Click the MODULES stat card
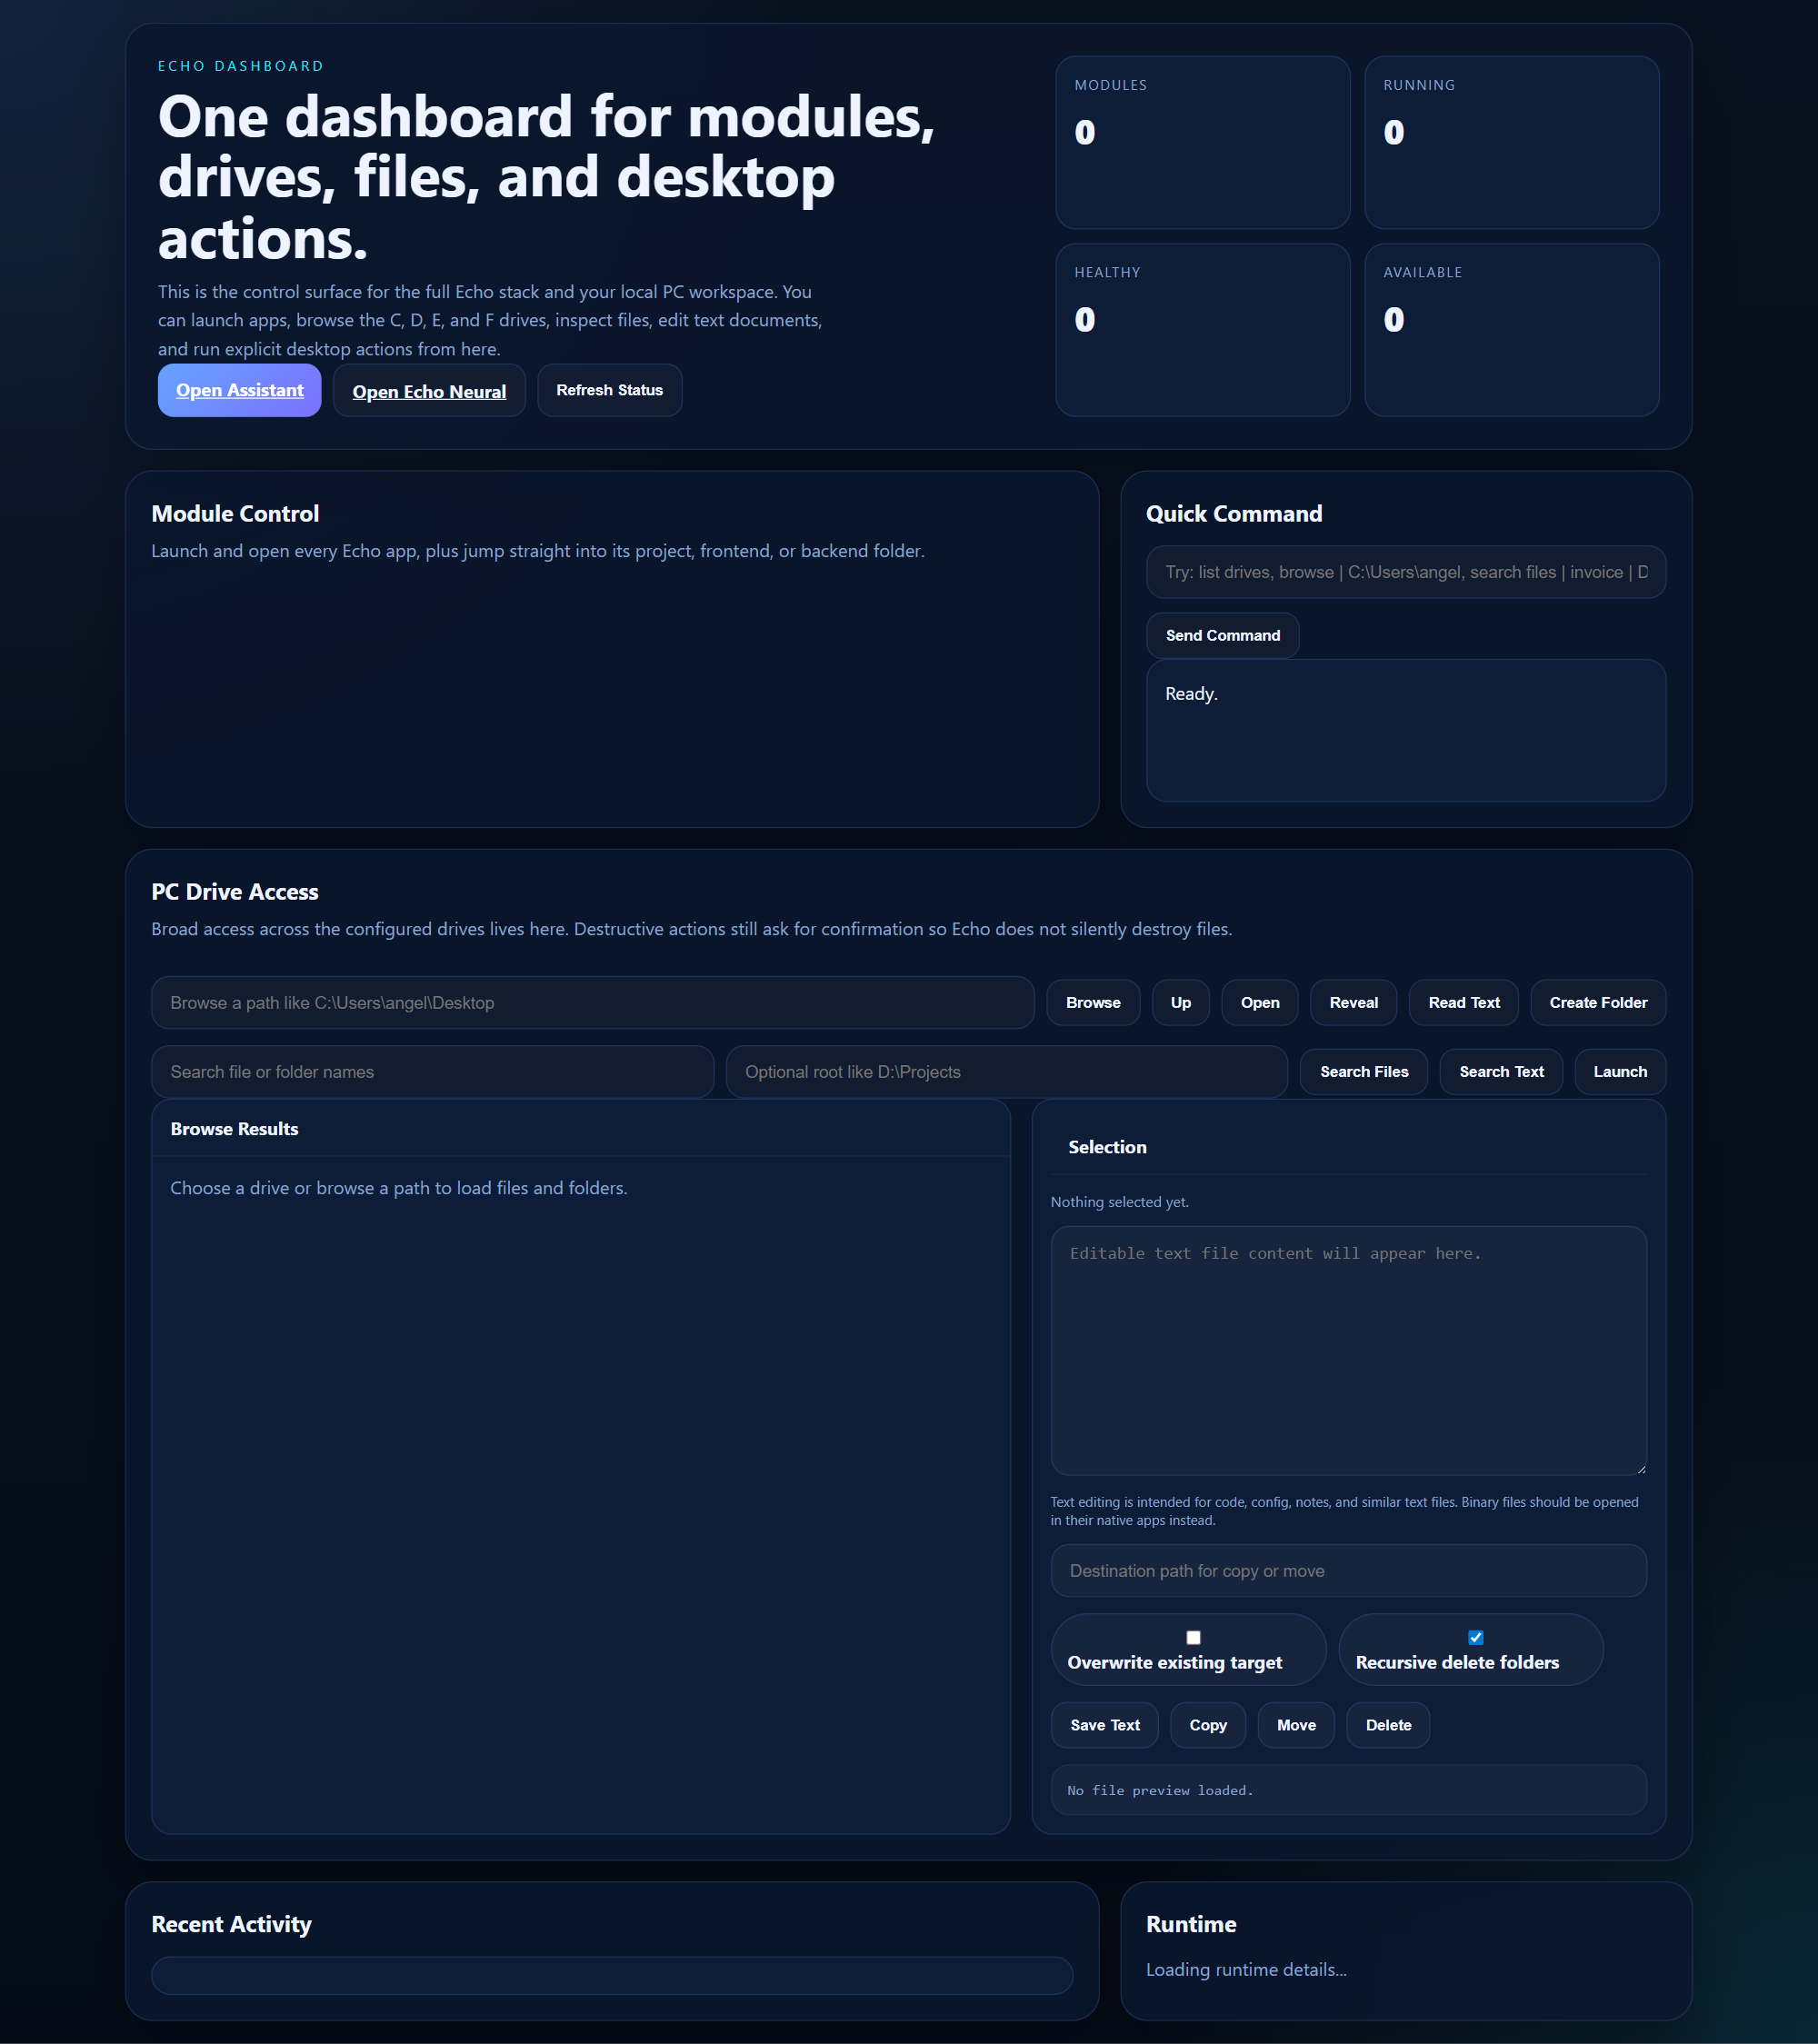The width and height of the screenshot is (1818, 2044). tap(1202, 142)
